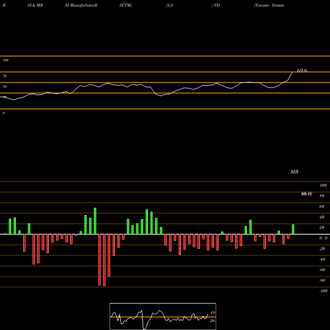Click the RSI axis label 50

tap(5, 86)
